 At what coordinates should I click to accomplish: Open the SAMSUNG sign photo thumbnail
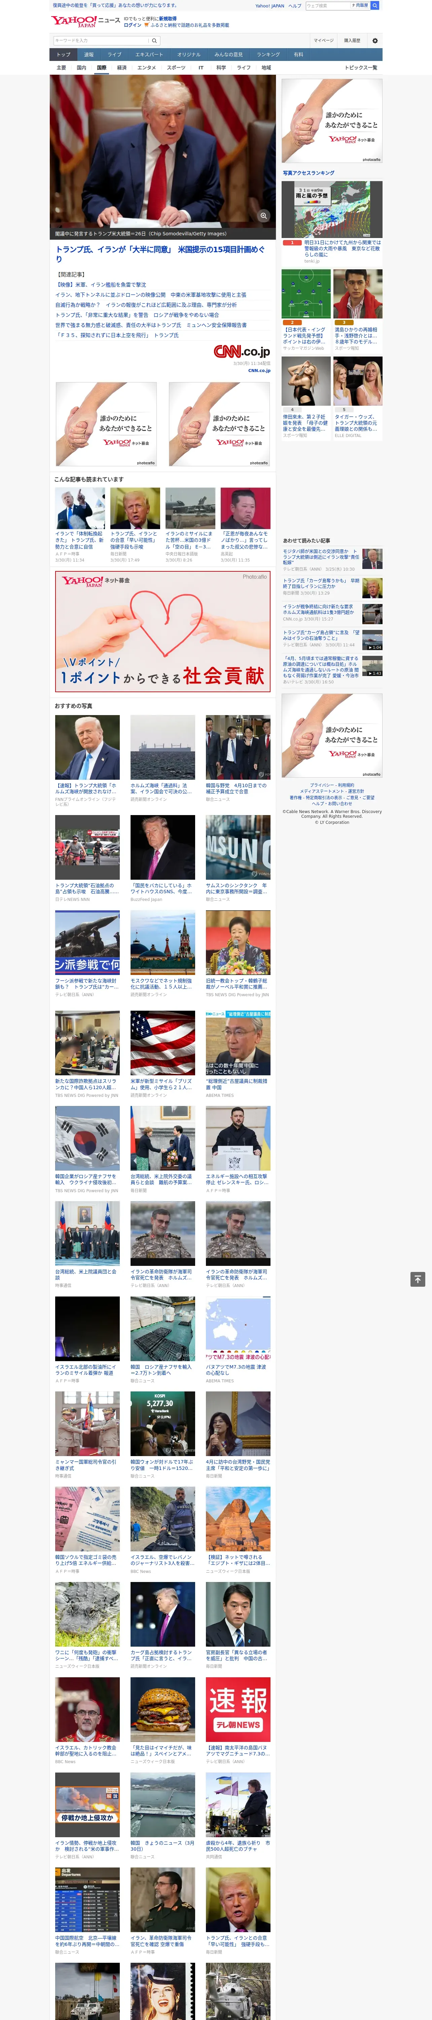click(x=238, y=847)
